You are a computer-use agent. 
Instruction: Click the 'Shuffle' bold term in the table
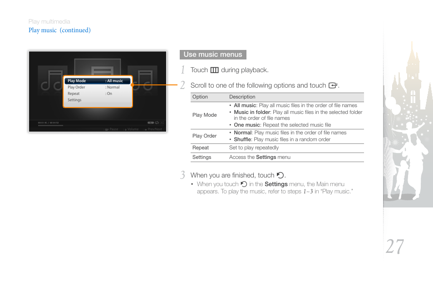point(242,139)
